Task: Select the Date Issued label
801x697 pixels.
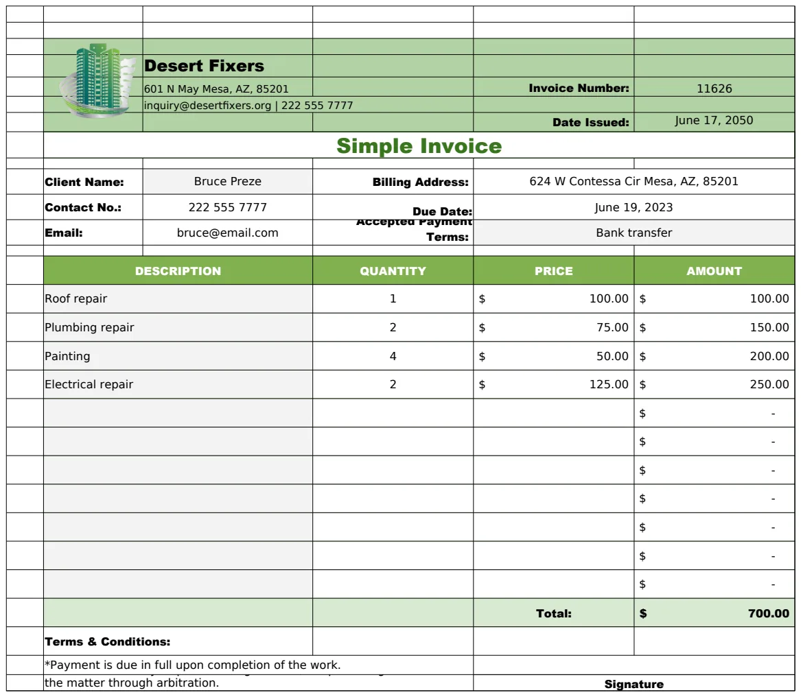Action: 590,123
